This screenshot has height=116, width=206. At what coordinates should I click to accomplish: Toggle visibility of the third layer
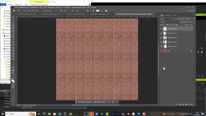click(161, 38)
